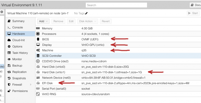Click the VirtIO RNG dice icon
The image size is (201, 103).
38,94
